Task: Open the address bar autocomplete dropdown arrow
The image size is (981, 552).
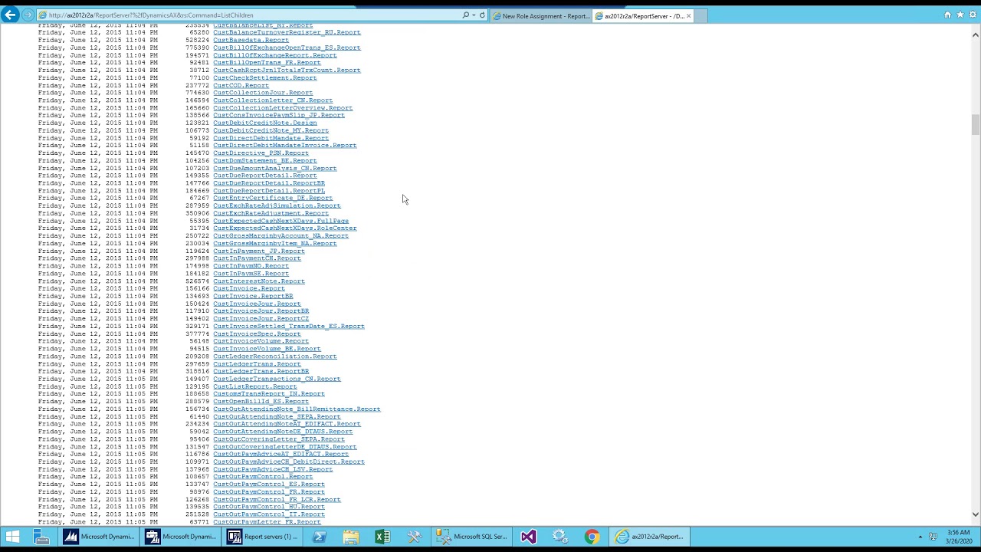Action: (474, 15)
